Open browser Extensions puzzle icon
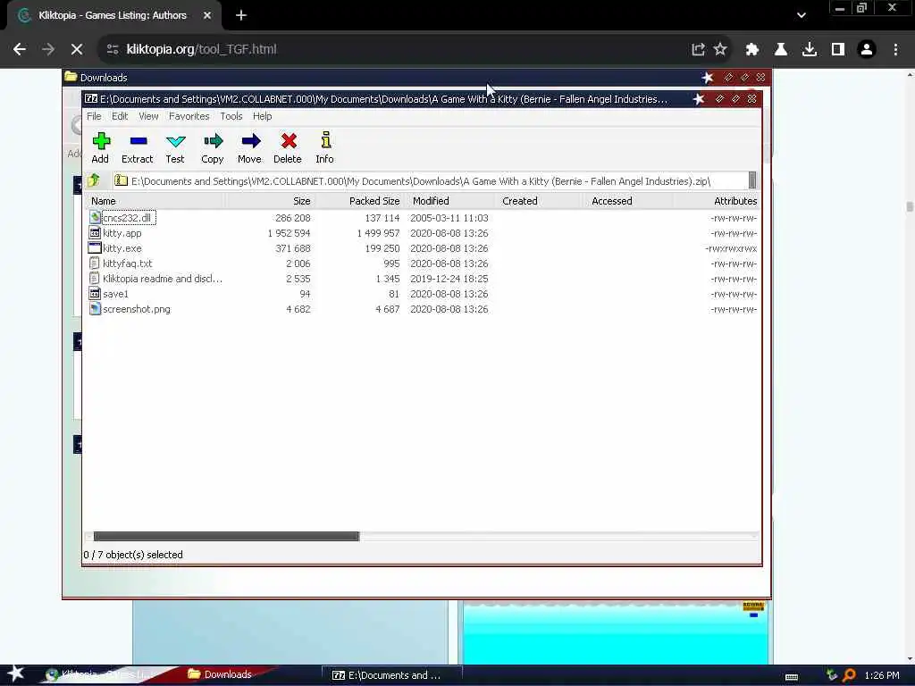The height and width of the screenshot is (686, 915). coord(752,50)
